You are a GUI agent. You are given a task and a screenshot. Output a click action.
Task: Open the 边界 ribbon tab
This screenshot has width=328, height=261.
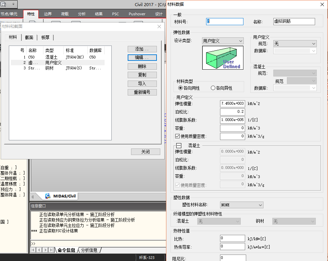tap(48, 14)
